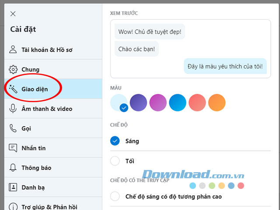Go to Thông báo settings
Image resolution: width=280 pixels, height=210 pixels.
point(53,167)
